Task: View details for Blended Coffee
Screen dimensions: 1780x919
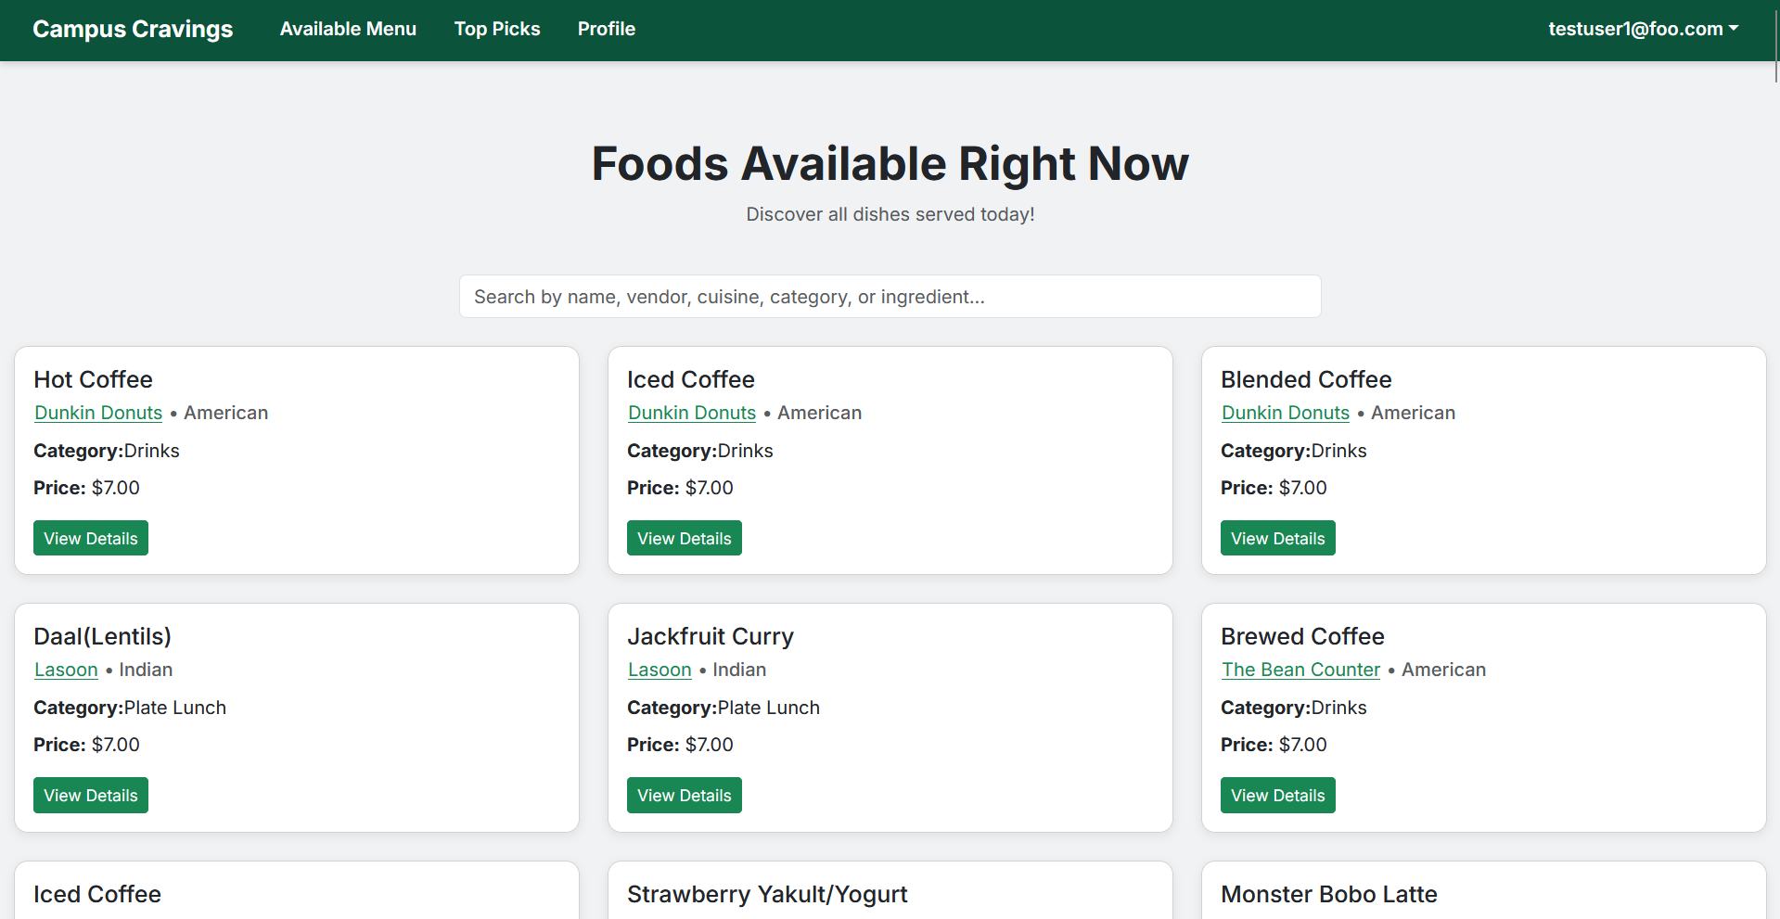Action: pyautogui.click(x=1277, y=539)
